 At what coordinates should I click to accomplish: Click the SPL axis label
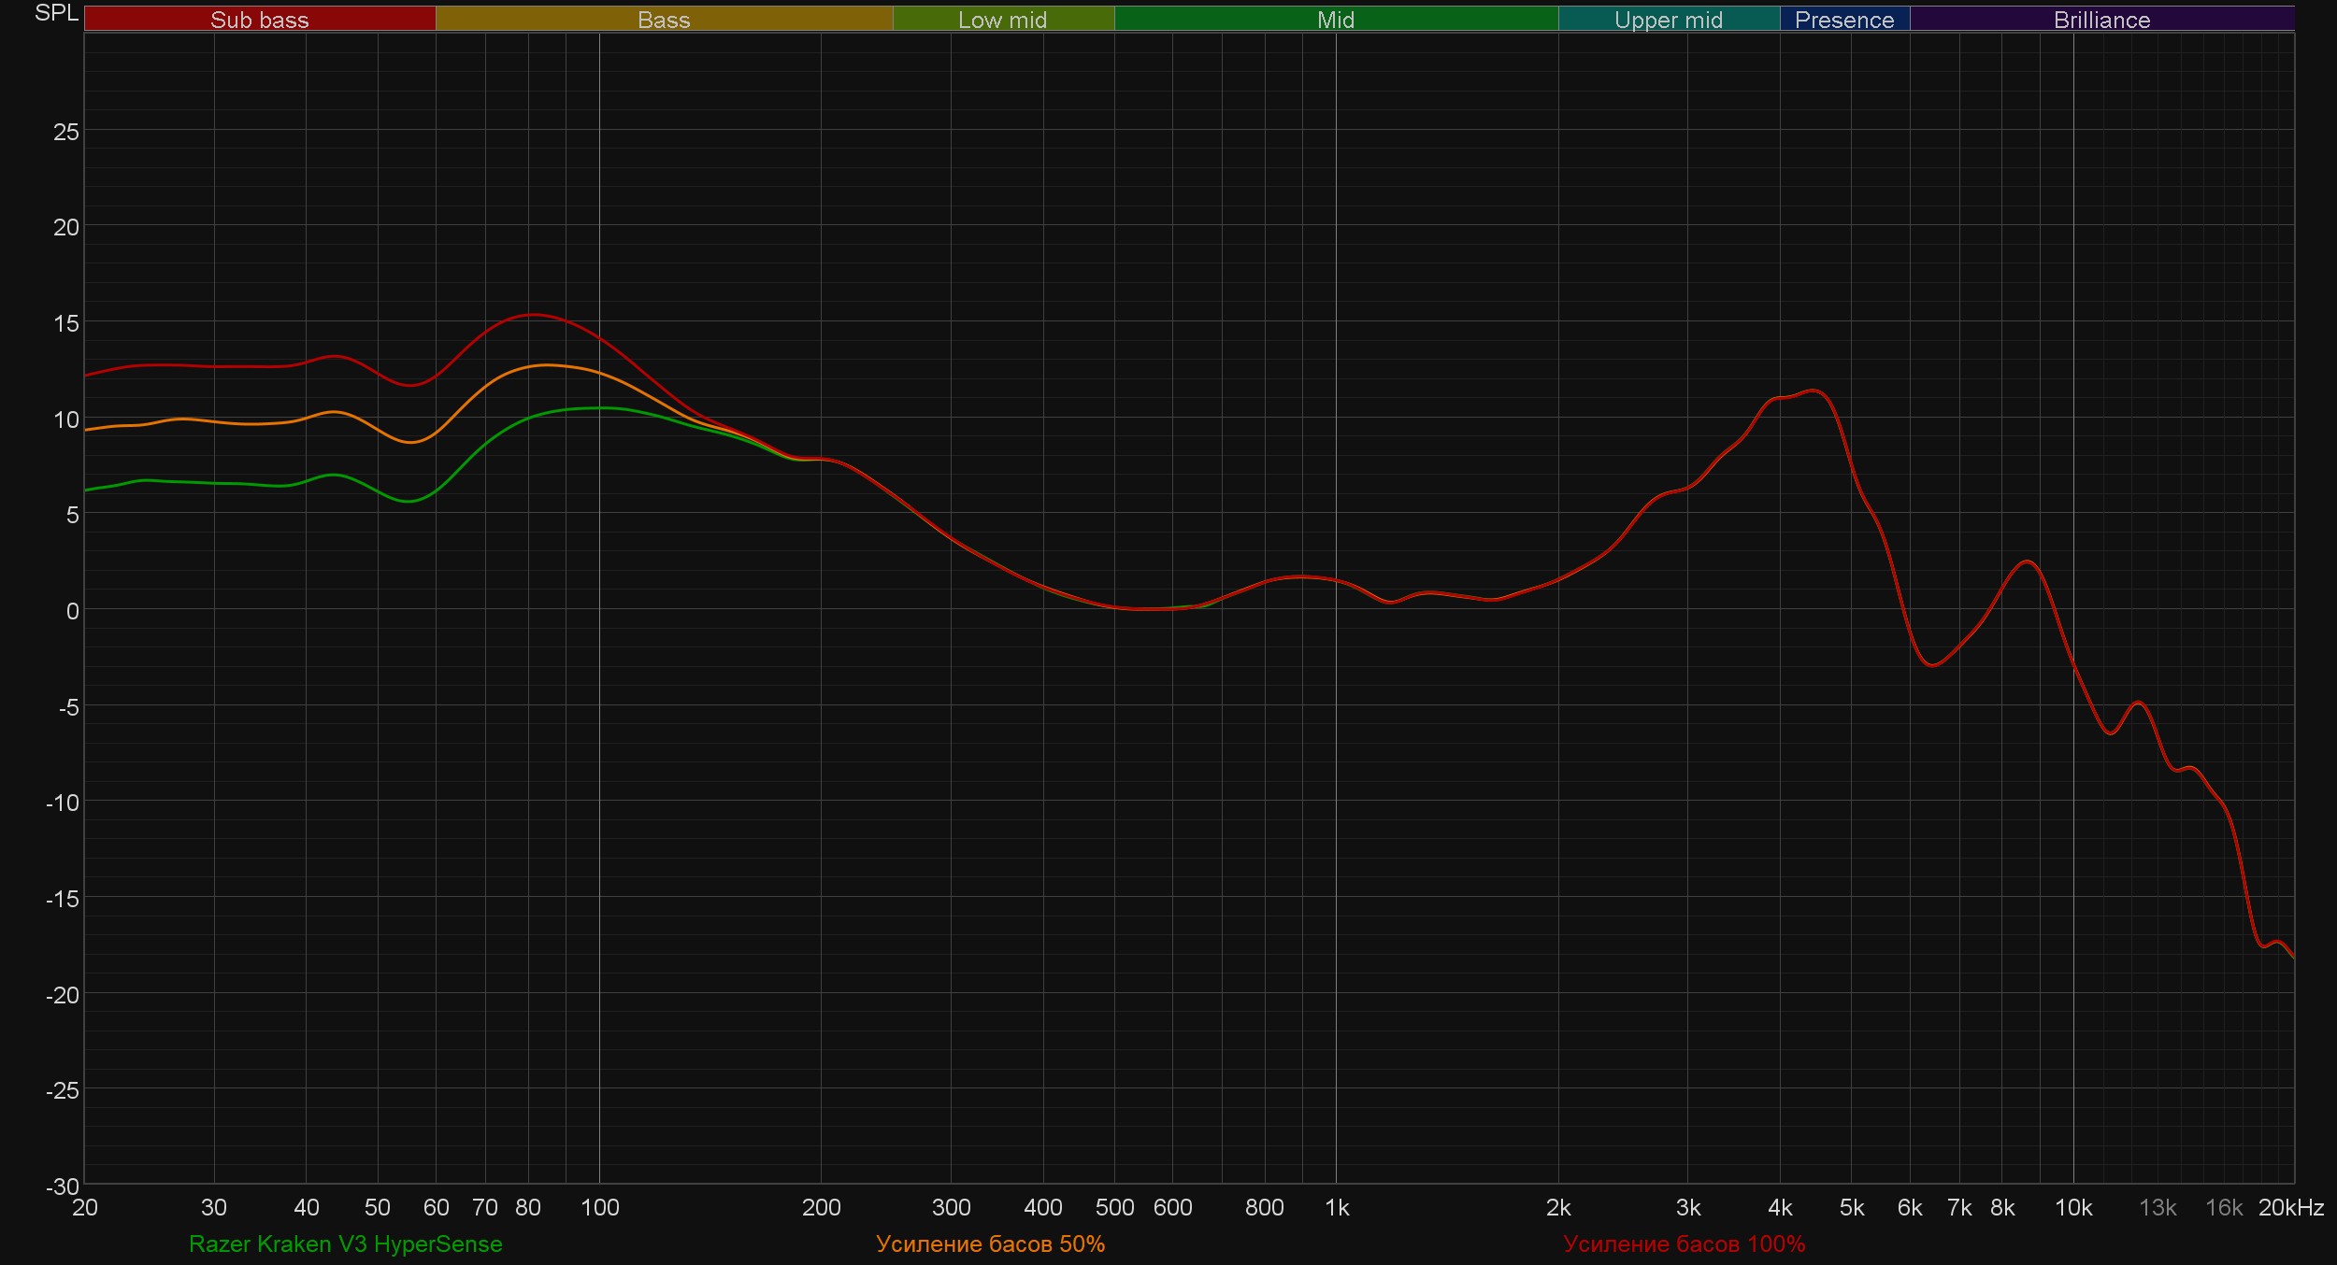pyautogui.click(x=56, y=13)
